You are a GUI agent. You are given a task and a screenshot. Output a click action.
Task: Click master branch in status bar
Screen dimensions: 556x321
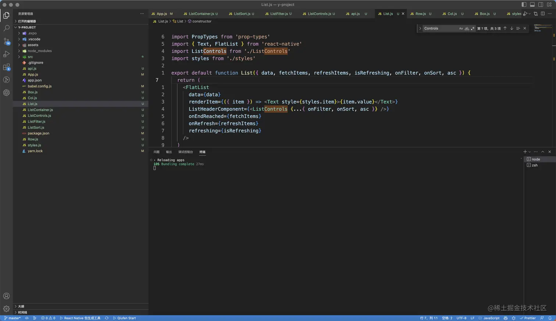(13, 318)
